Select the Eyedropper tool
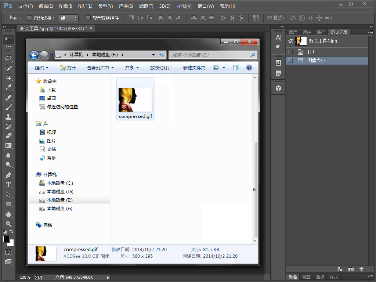This screenshot has height=282, width=376. point(8,87)
